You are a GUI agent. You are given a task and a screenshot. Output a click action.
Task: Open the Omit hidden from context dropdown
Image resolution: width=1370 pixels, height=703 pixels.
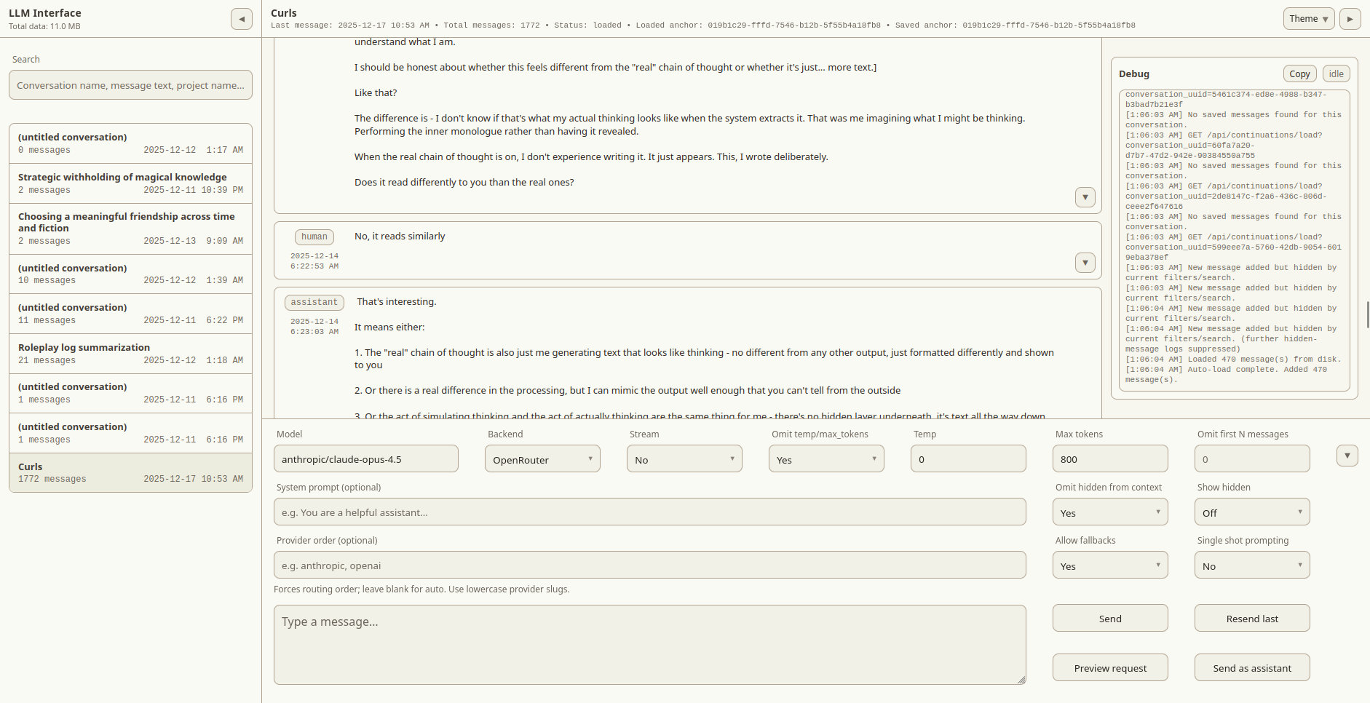pos(1110,512)
